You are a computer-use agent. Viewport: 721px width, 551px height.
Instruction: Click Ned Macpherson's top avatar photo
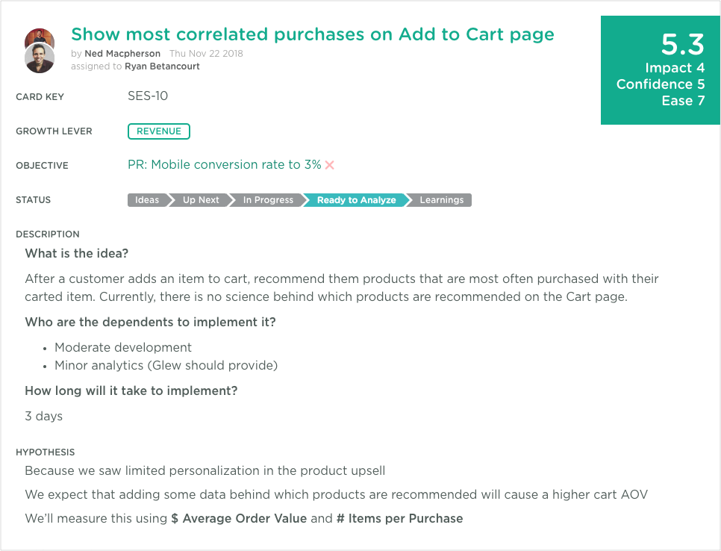click(x=40, y=36)
